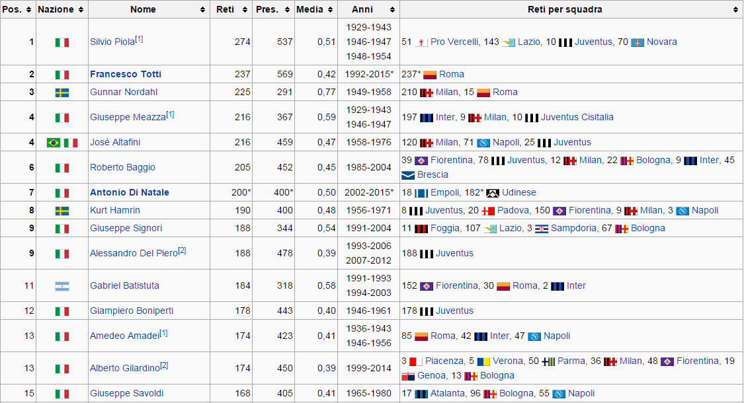This screenshot has width=744, height=403.
Task: Click the Argentina flag in Gabriel Batistuta's row
Action: coord(62,286)
